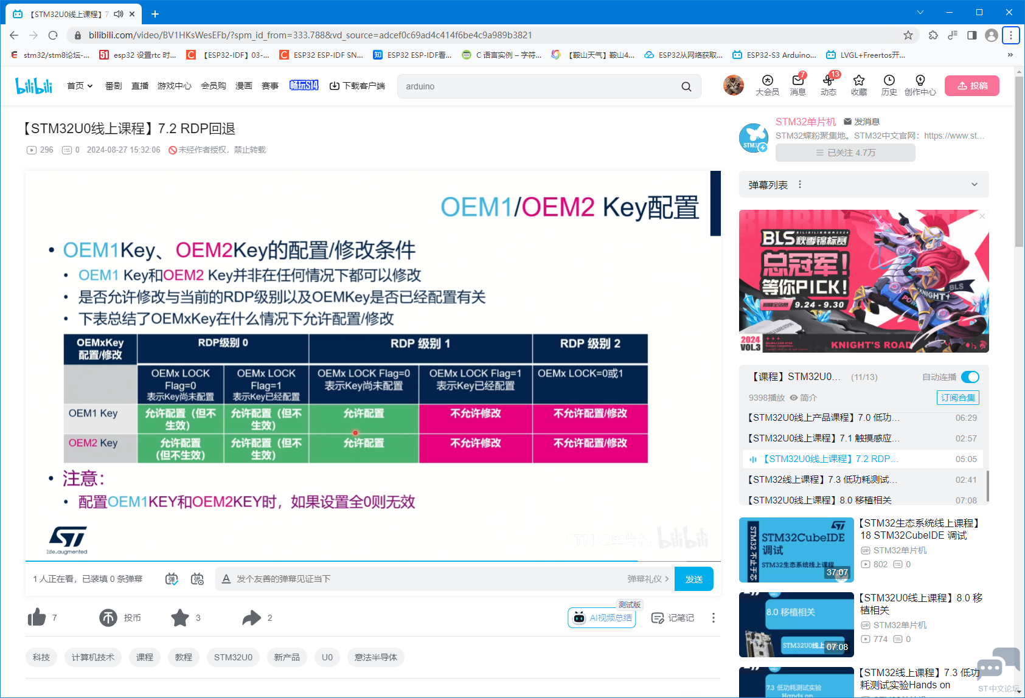The height and width of the screenshot is (698, 1025).
Task: Bookmark this page with star icon
Action: [908, 35]
